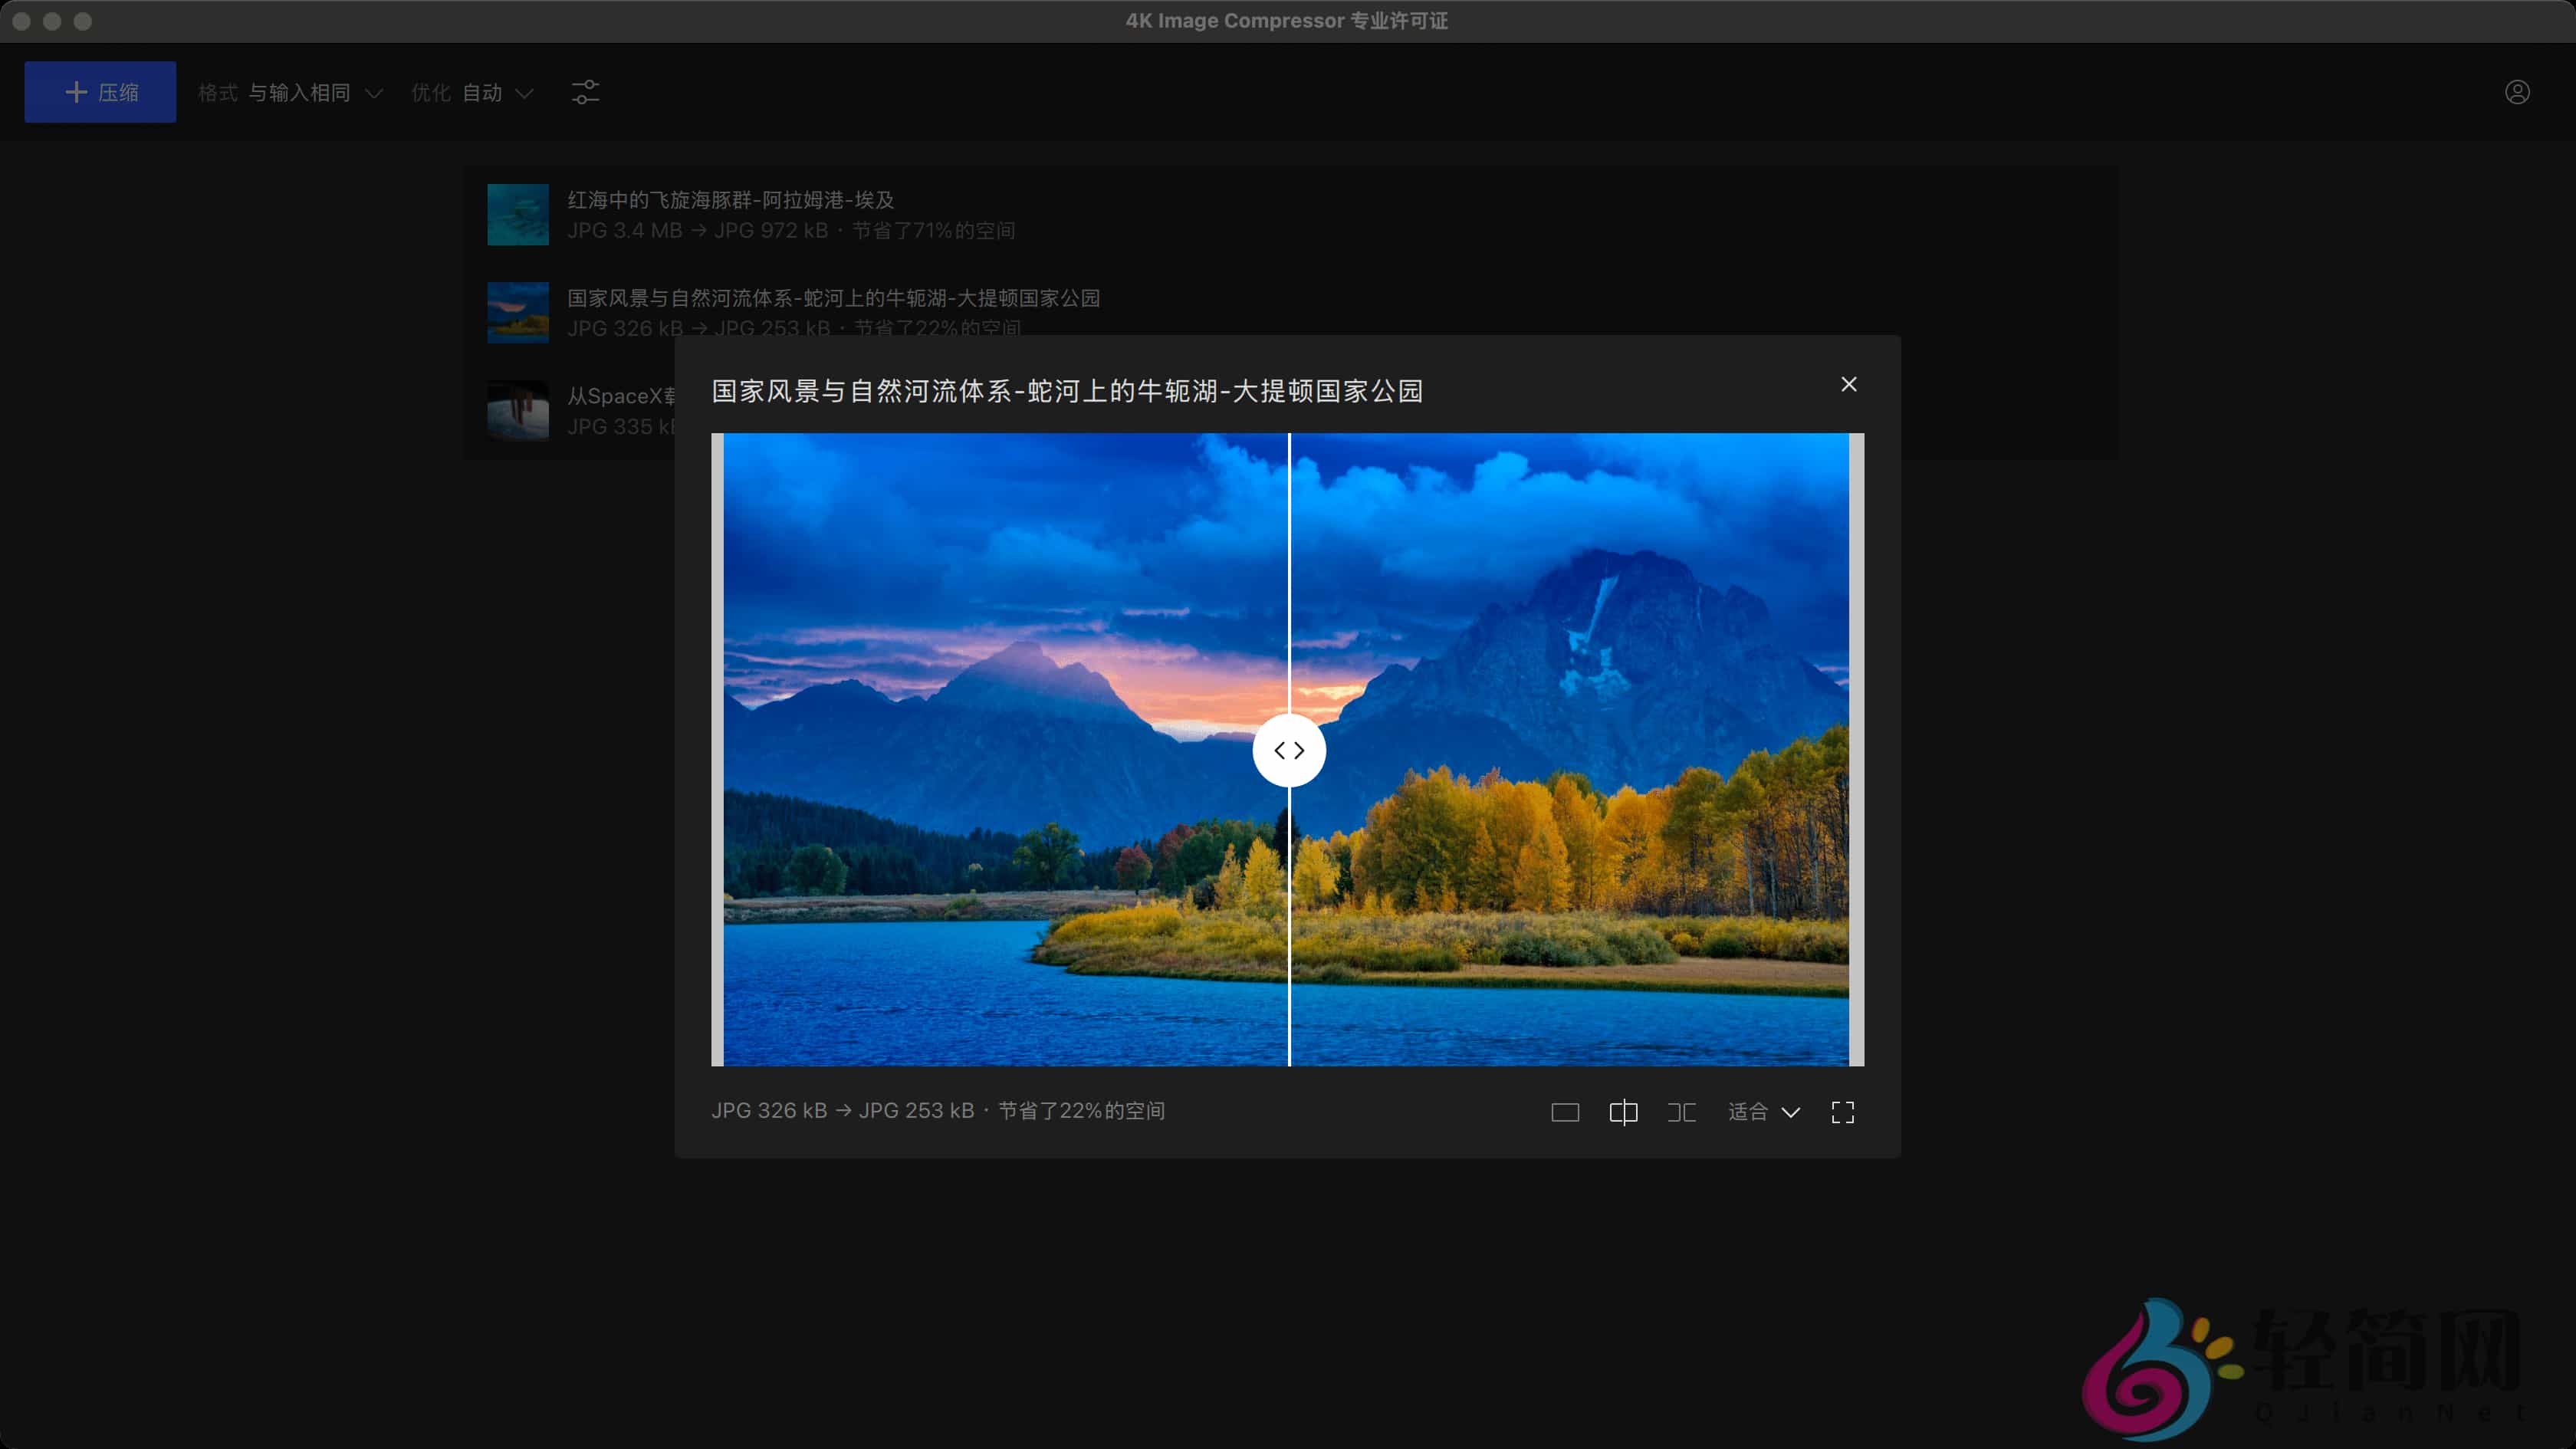Viewport: 2576px width, 1449px height.
Task: Click the user account icon top right
Action: pos(2518,92)
